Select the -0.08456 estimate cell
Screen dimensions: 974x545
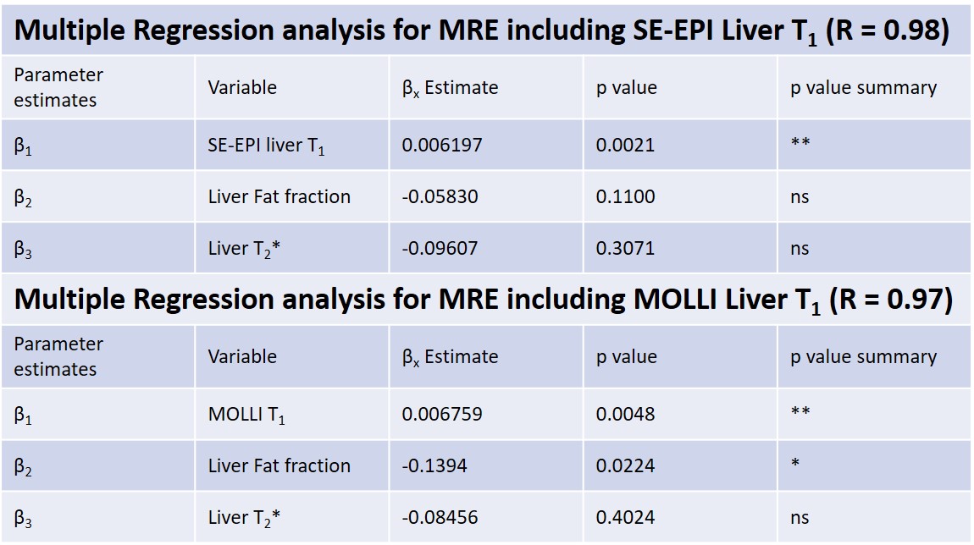coord(440,517)
